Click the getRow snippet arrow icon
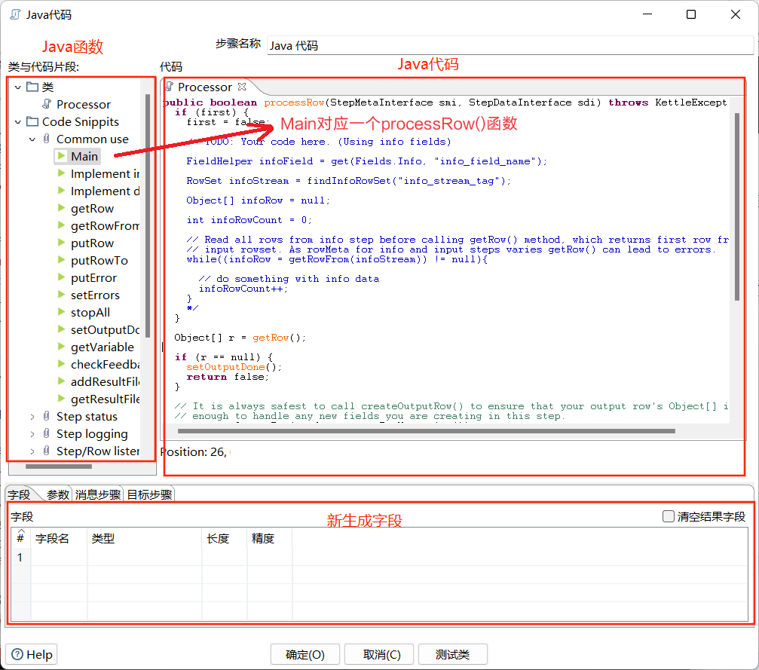Image resolution: width=759 pixels, height=670 pixels. [61, 208]
